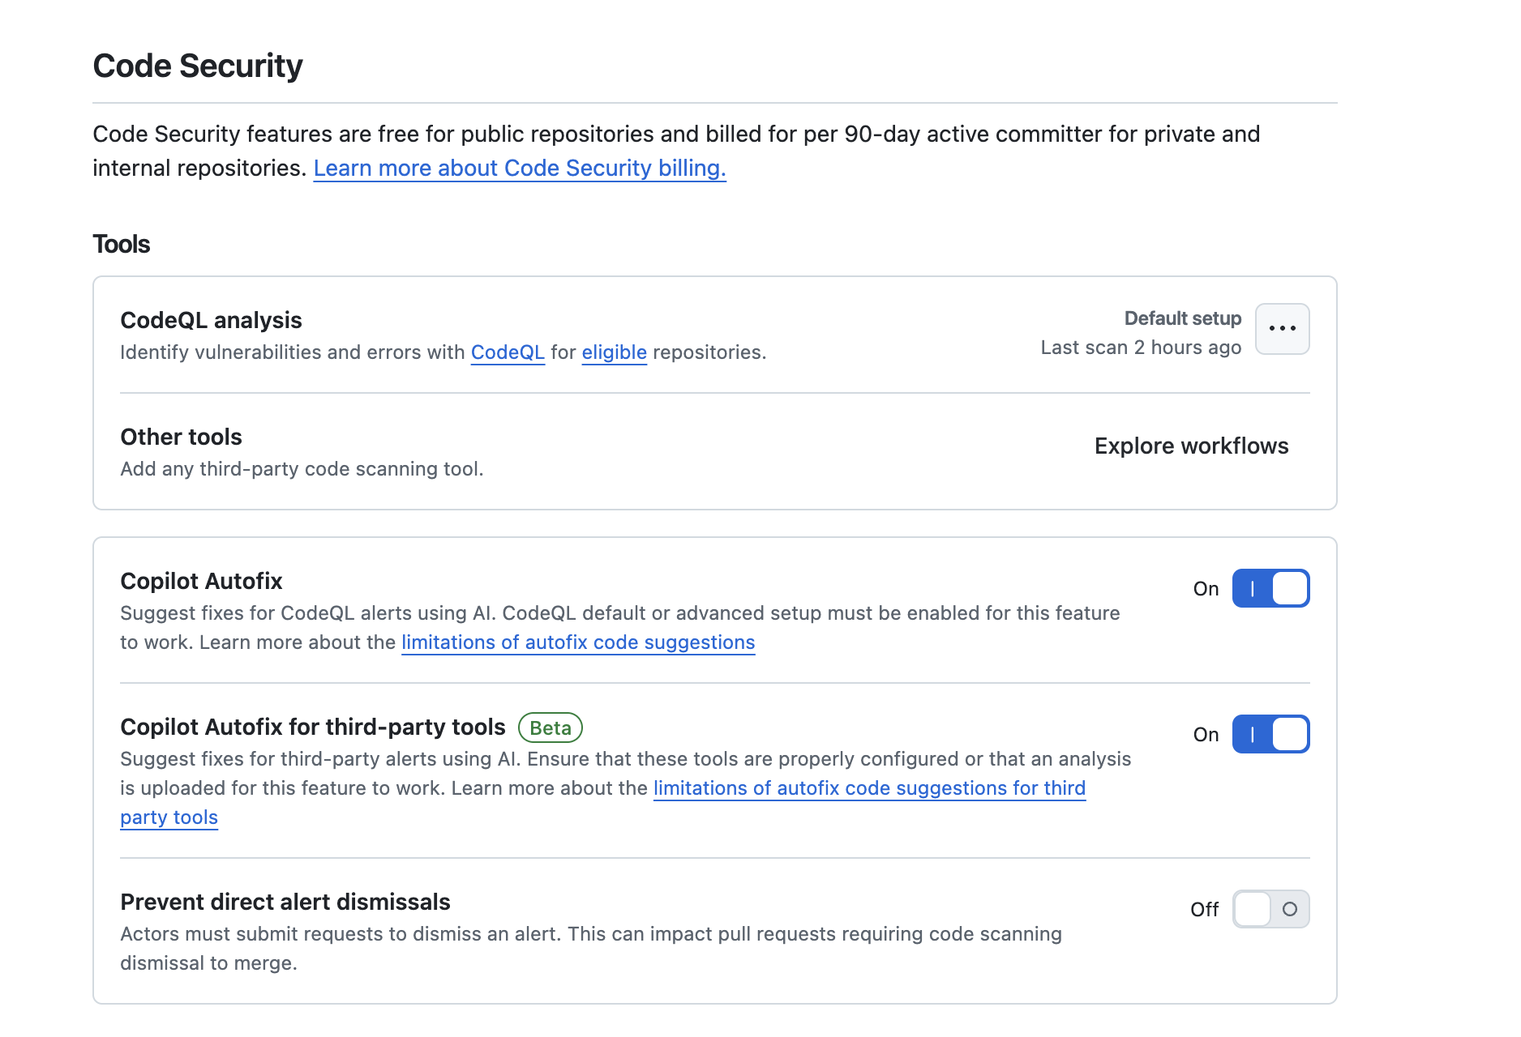Open the CodeQL analysis three-dot menu
The image size is (1521, 1037).
coord(1282,329)
